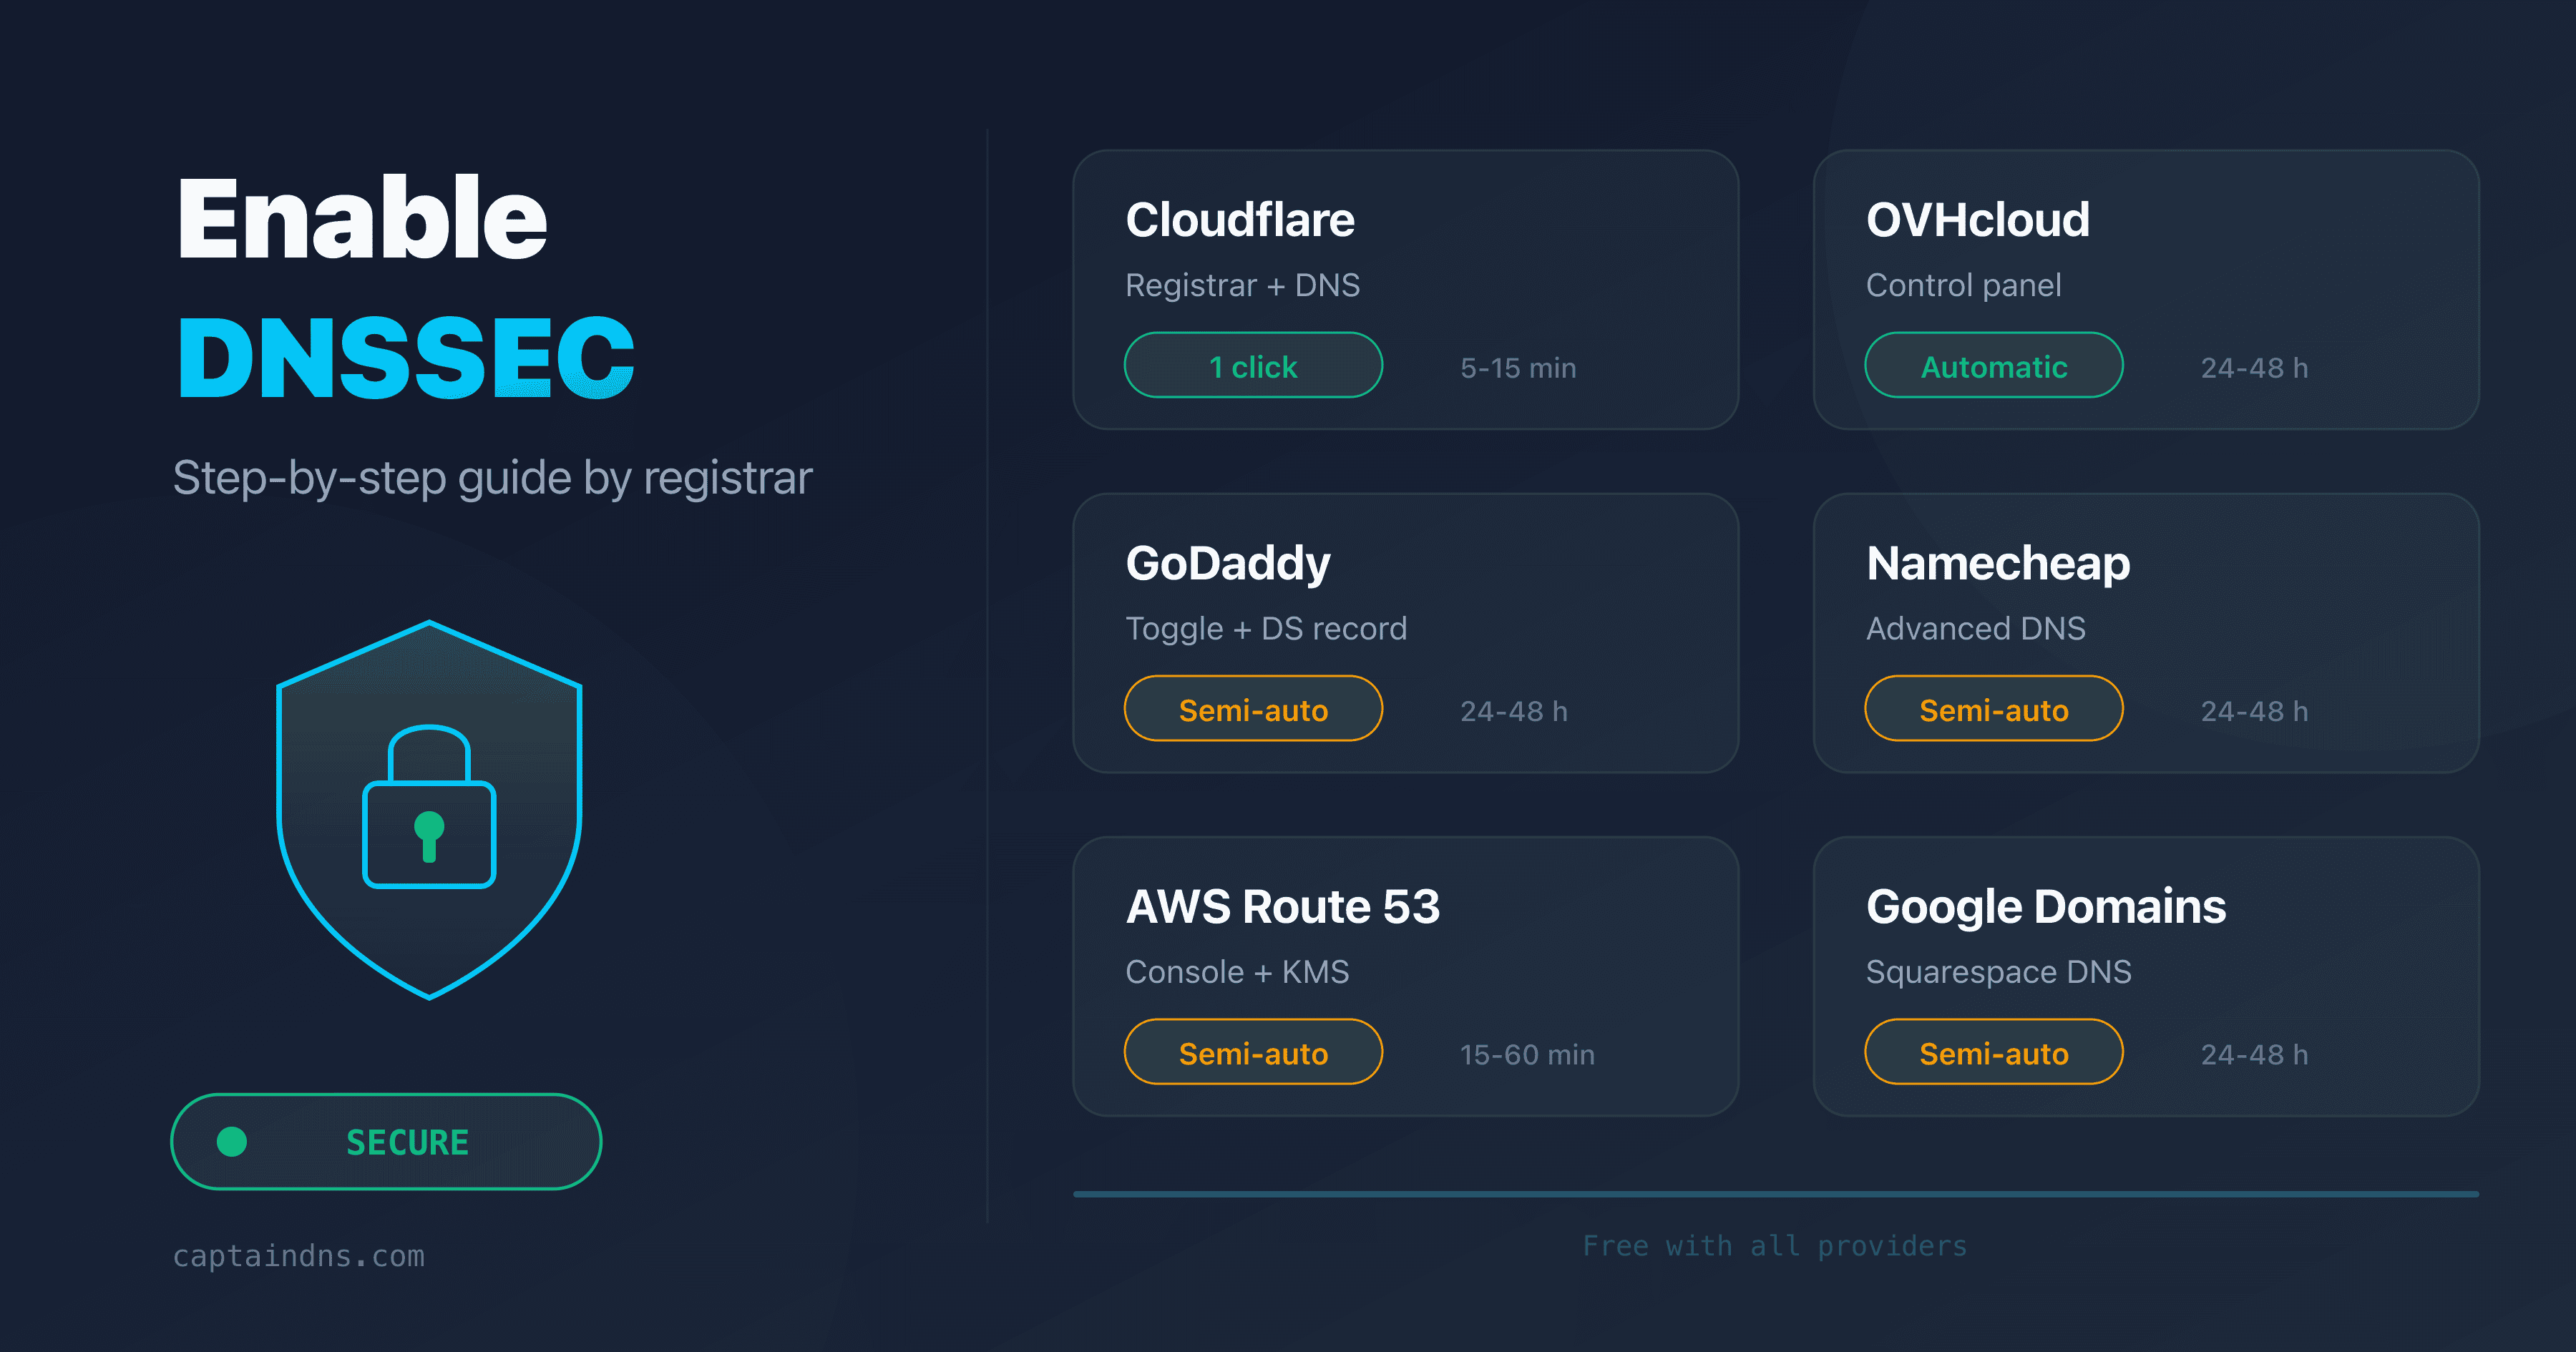Click the "24-48 h" duration in GoDaddy card
Screen dimensions: 2576x1352
click(1514, 711)
